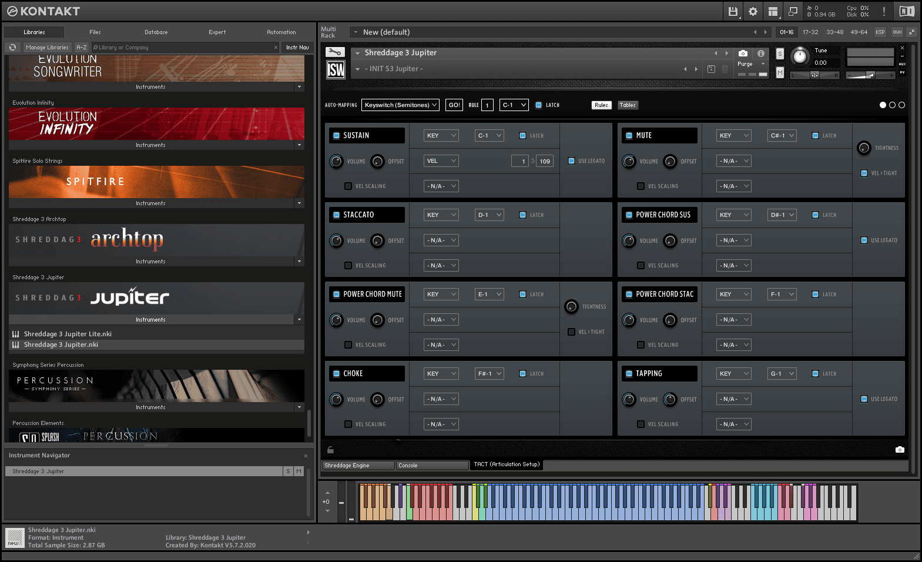The height and width of the screenshot is (562, 922).
Task: Toggle TAPPING articulation checkbox
Action: coord(629,373)
